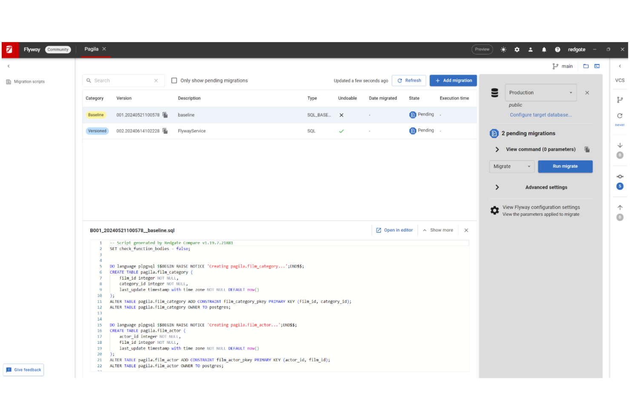Open the terminal icon next to folder icon
Screen dimensions: 630x420
(597, 66)
